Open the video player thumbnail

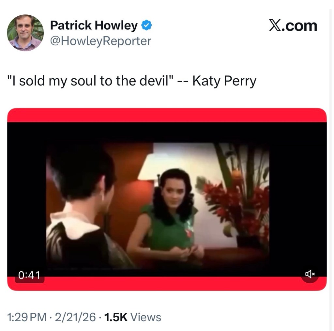167,199
